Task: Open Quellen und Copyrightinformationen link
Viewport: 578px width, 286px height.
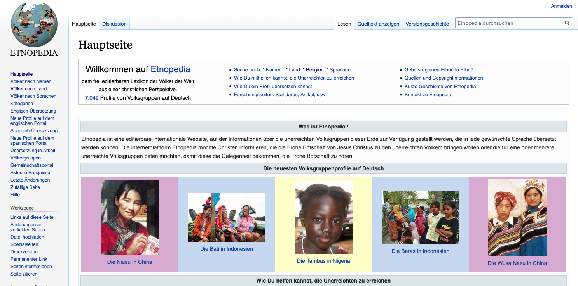Action: pyautogui.click(x=444, y=78)
